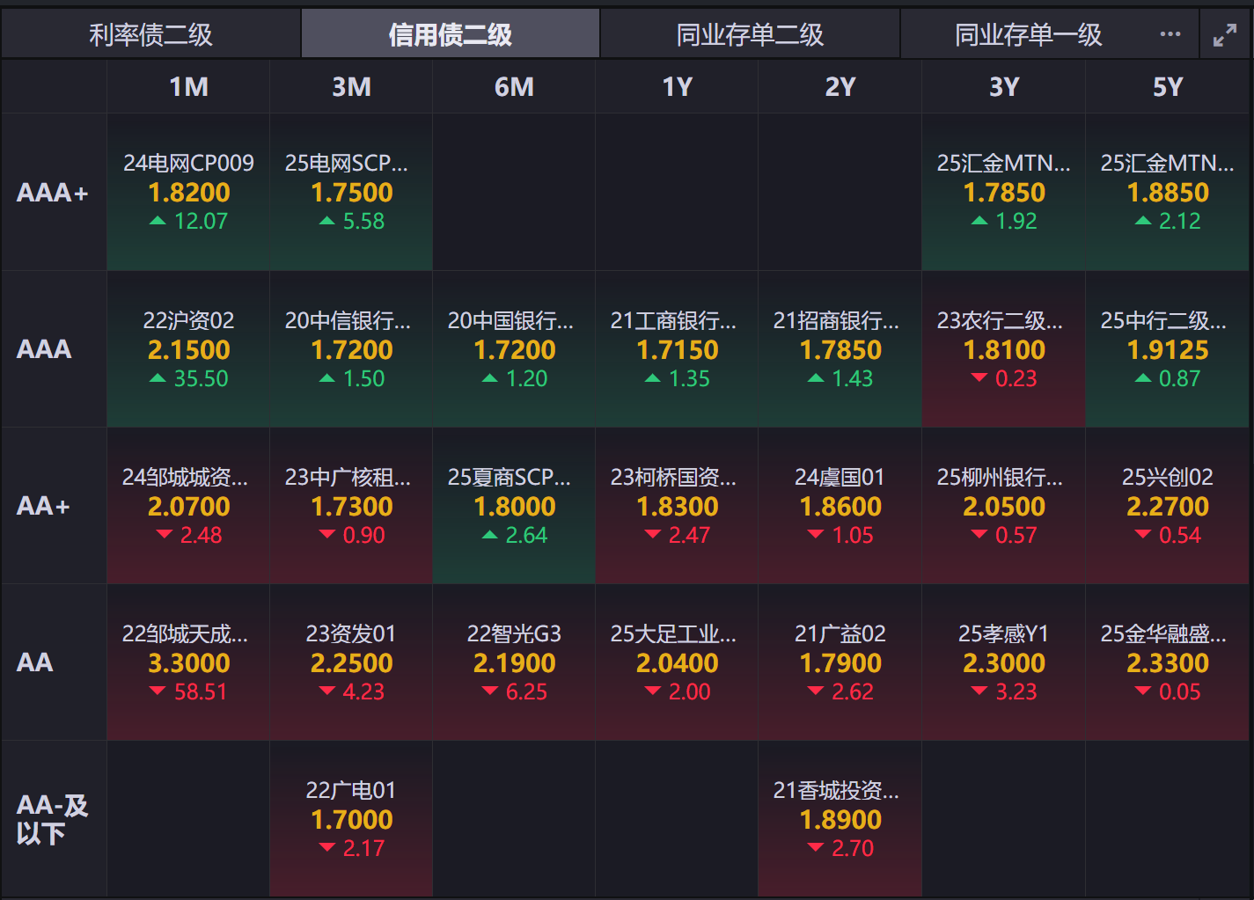Open the more tabs ellipsis menu

(1170, 34)
